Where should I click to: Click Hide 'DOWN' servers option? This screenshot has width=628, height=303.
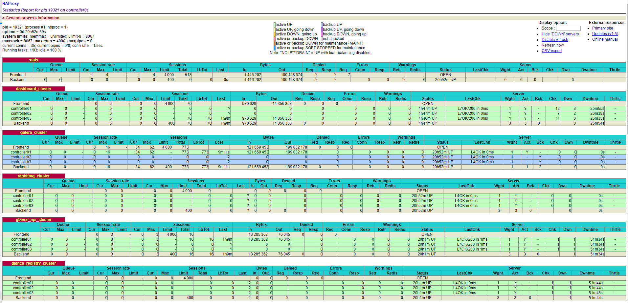(560, 34)
